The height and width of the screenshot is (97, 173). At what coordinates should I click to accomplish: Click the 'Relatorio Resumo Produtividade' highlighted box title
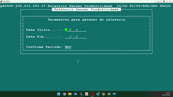[86, 9]
